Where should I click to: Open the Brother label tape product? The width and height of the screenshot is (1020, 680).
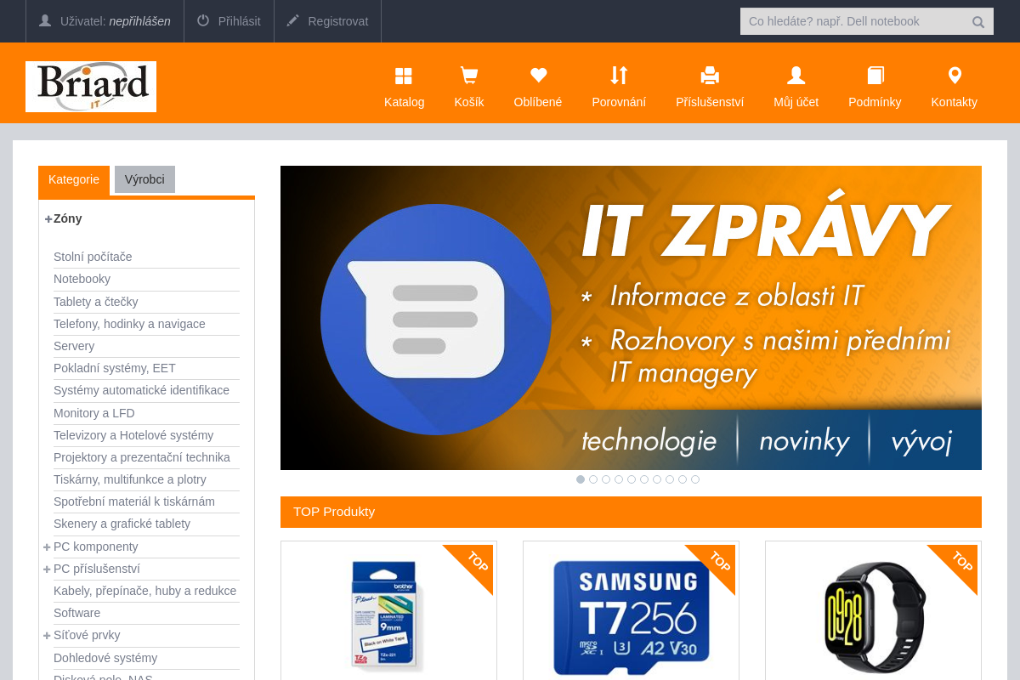pos(388,615)
